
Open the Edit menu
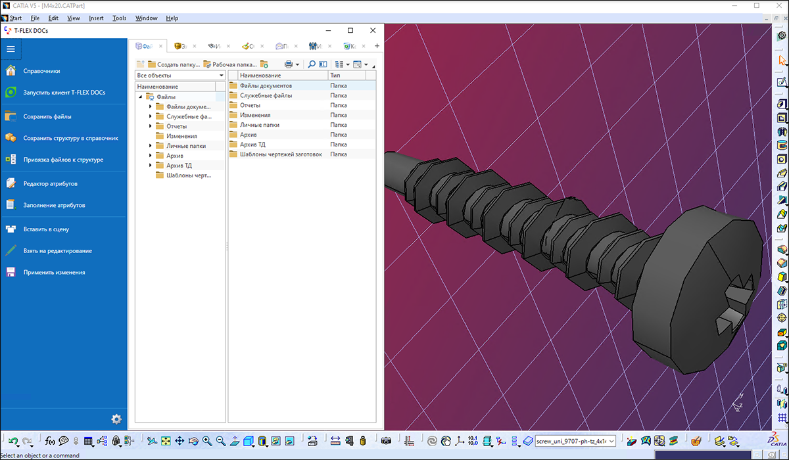pyautogui.click(x=53, y=18)
